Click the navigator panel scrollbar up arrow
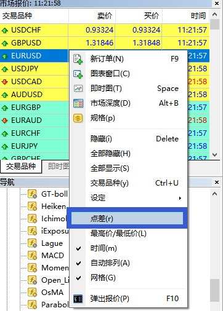The height and width of the screenshot is (311, 223). pyautogui.click(x=215, y=194)
